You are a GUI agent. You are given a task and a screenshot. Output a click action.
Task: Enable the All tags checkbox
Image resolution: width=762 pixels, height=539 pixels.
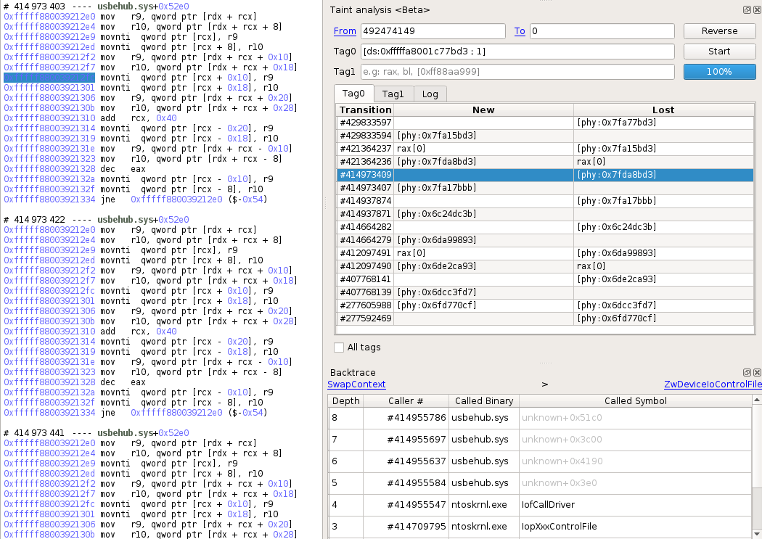[x=339, y=347]
